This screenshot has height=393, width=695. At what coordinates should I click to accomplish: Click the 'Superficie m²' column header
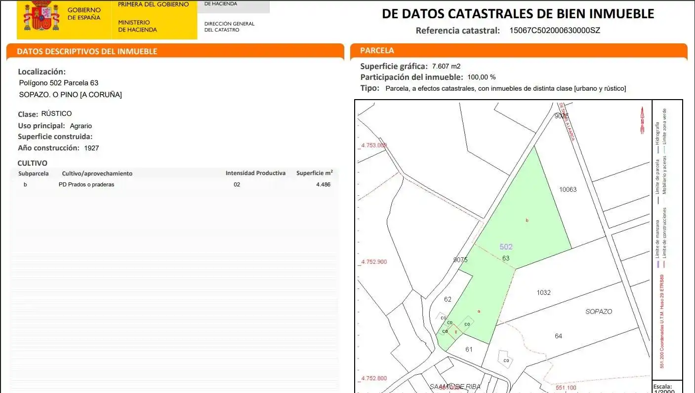coord(315,173)
